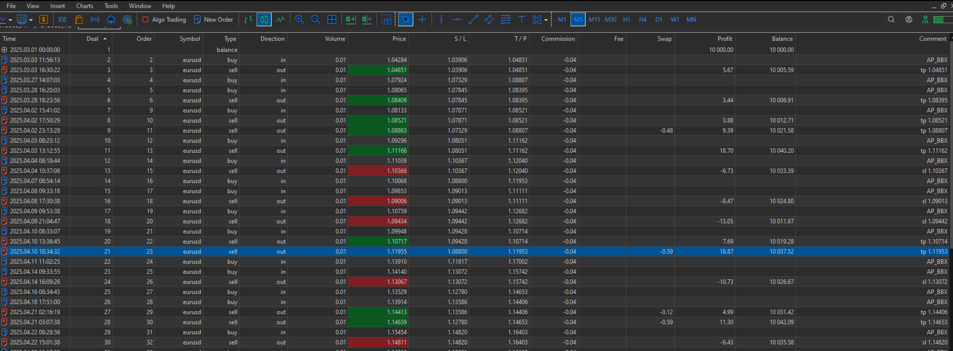
Task: Switch to candlestick chart mode
Action: tap(264, 20)
